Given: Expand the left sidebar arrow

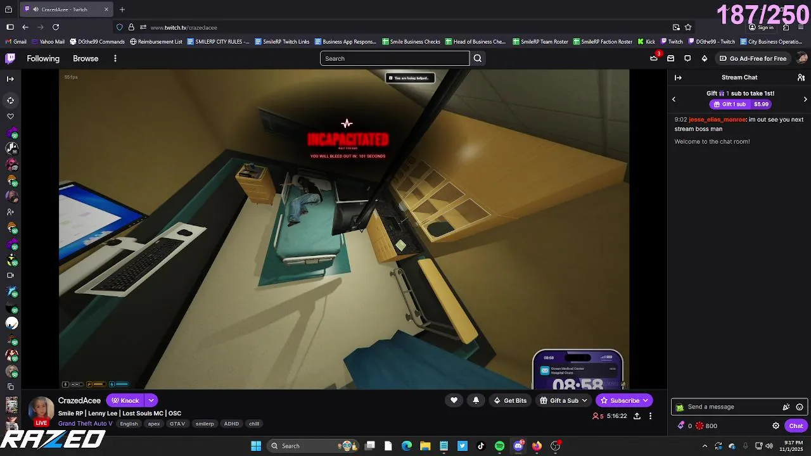Looking at the screenshot, I should pyautogui.click(x=10, y=79).
